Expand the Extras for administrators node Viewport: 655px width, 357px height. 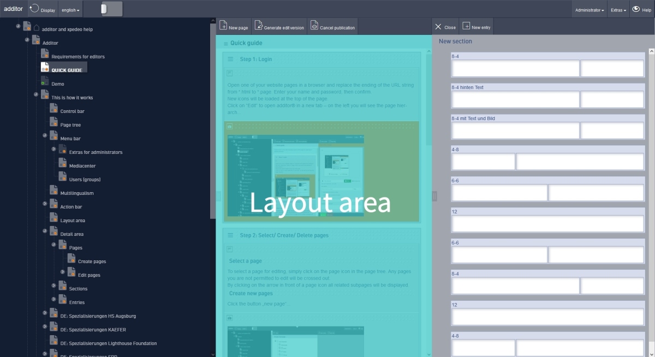53,149
